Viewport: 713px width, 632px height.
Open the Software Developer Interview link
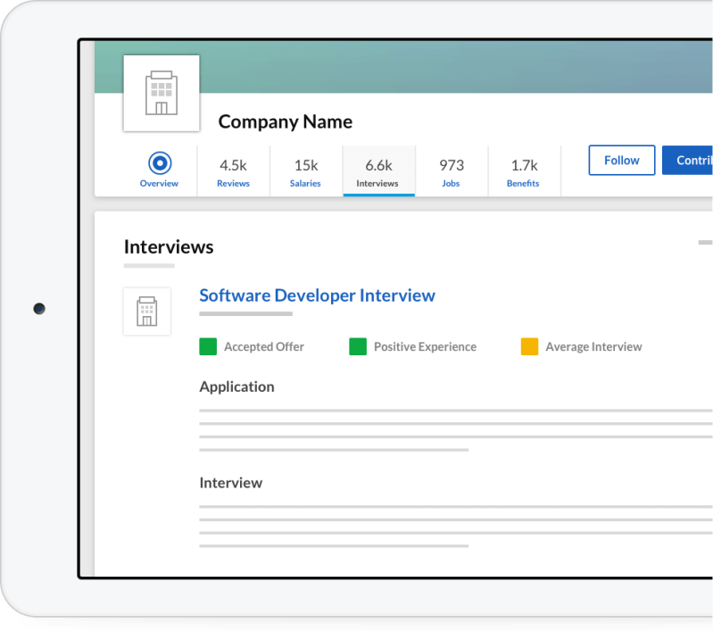317,295
